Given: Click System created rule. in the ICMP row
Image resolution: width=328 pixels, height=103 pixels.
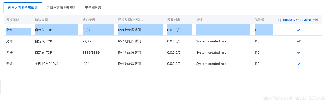Looking at the screenshot, I should tap(212, 64).
